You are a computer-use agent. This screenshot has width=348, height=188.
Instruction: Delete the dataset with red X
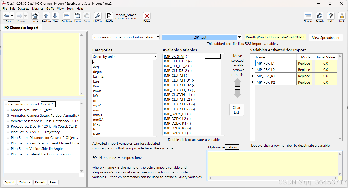(147, 16)
